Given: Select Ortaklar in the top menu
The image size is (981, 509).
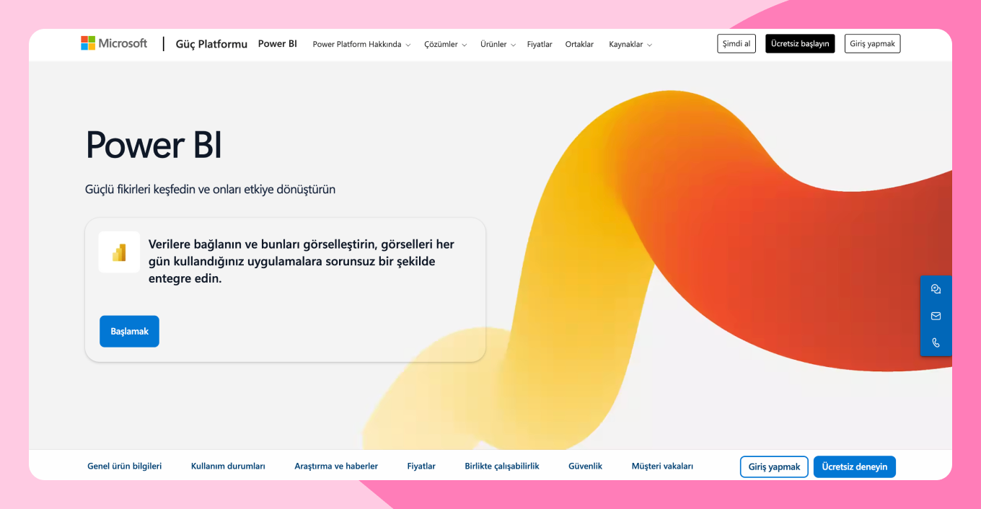Looking at the screenshot, I should point(579,45).
